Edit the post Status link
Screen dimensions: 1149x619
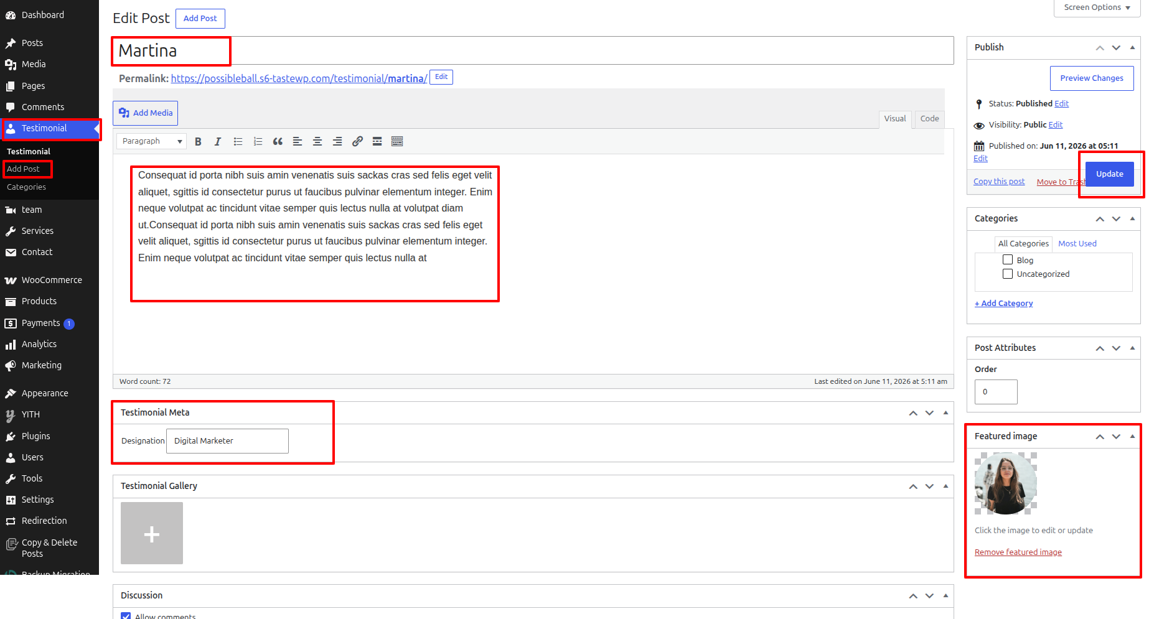pyautogui.click(x=1061, y=104)
